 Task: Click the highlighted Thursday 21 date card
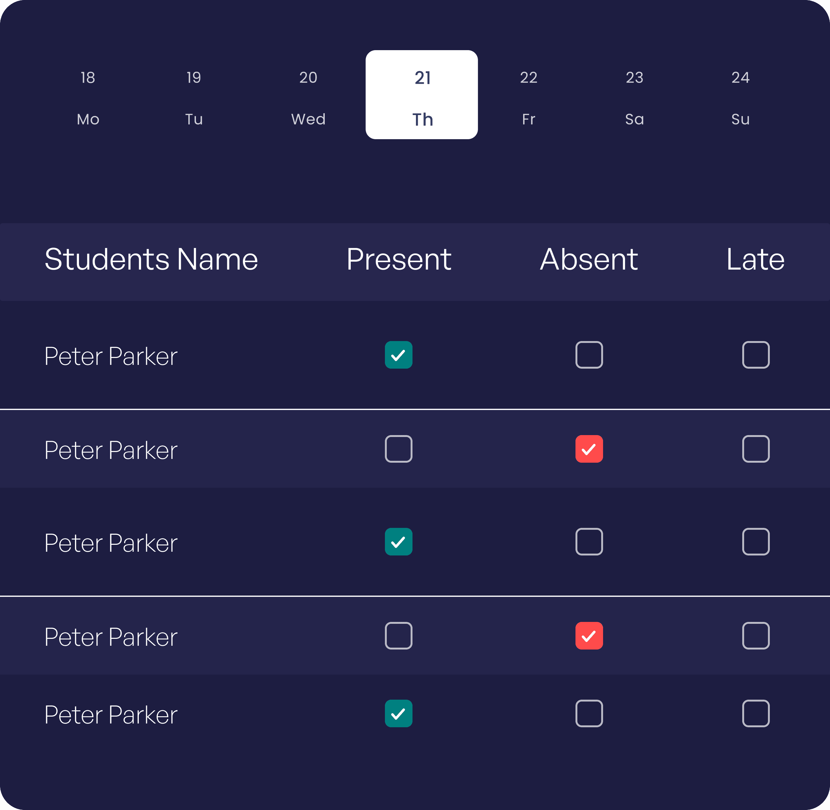click(422, 94)
